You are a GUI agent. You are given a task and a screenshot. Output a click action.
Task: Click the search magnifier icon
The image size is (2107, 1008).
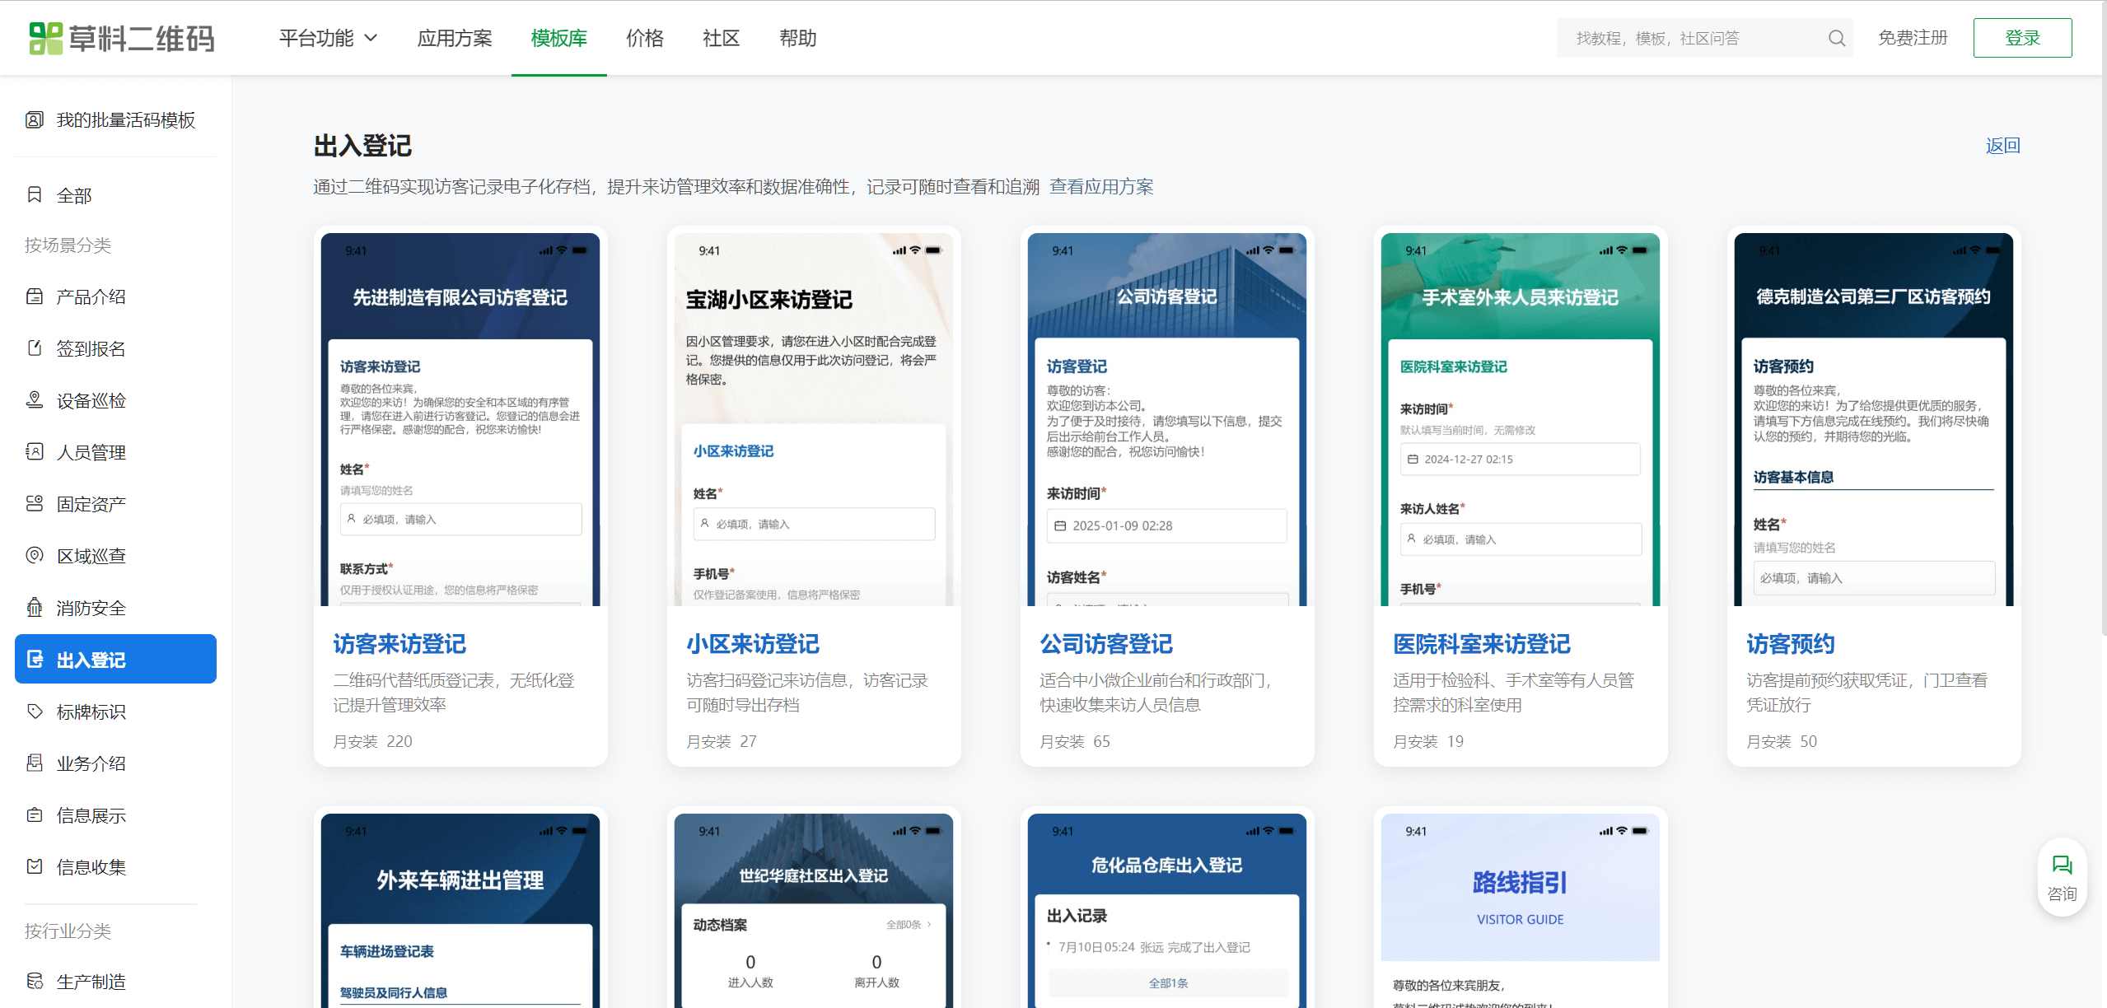point(1836,38)
